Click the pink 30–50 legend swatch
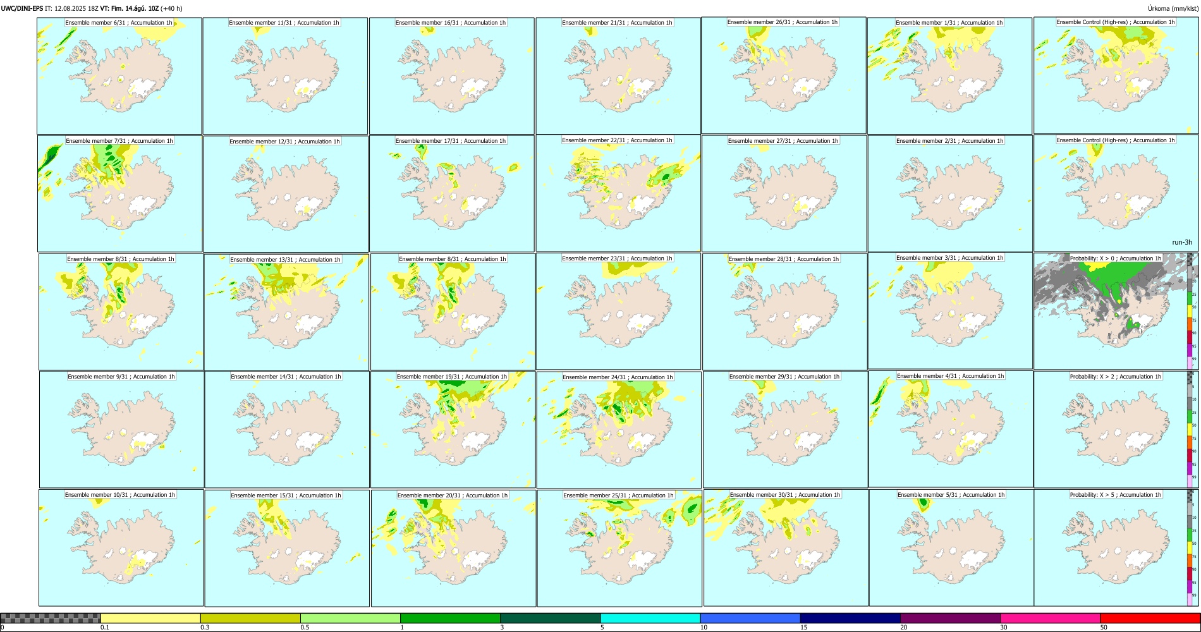1201x632 pixels. pyautogui.click(x=1050, y=618)
